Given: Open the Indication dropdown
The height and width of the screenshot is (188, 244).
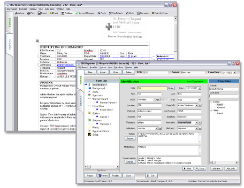Looking at the screenshot, I should click(157, 128).
